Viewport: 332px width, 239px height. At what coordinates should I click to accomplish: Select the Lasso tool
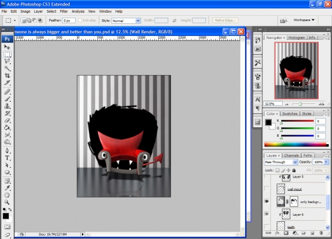click(x=7, y=61)
